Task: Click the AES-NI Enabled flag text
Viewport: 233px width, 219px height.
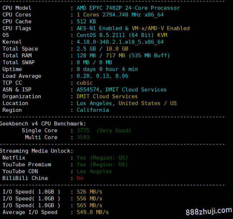Action: [x=99, y=28]
